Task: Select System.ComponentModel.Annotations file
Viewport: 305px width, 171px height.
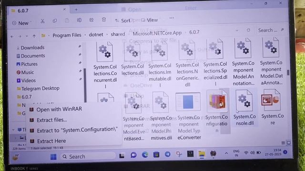Action: coord(243,62)
